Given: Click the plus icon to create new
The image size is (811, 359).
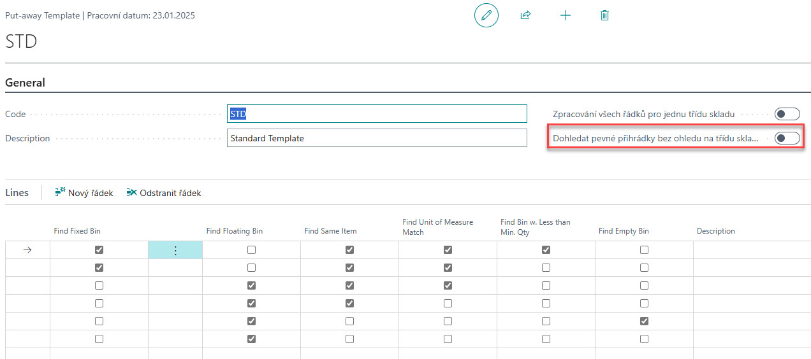Looking at the screenshot, I should coord(565,15).
